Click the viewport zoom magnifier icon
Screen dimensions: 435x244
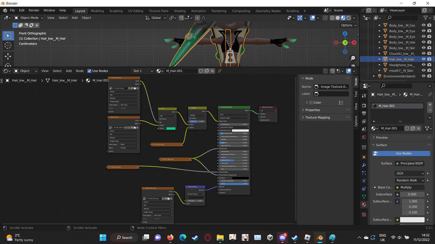pyautogui.click(x=353, y=58)
